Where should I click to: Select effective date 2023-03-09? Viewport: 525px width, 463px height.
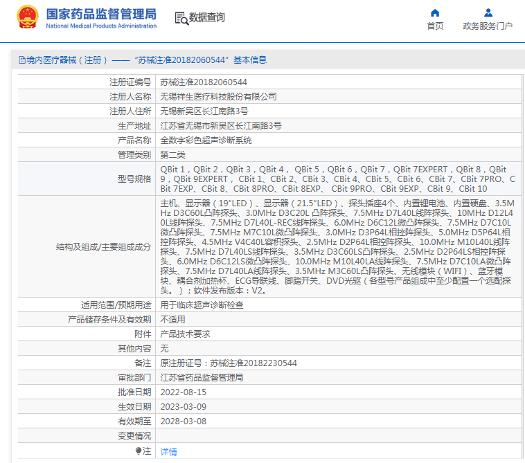(183, 407)
